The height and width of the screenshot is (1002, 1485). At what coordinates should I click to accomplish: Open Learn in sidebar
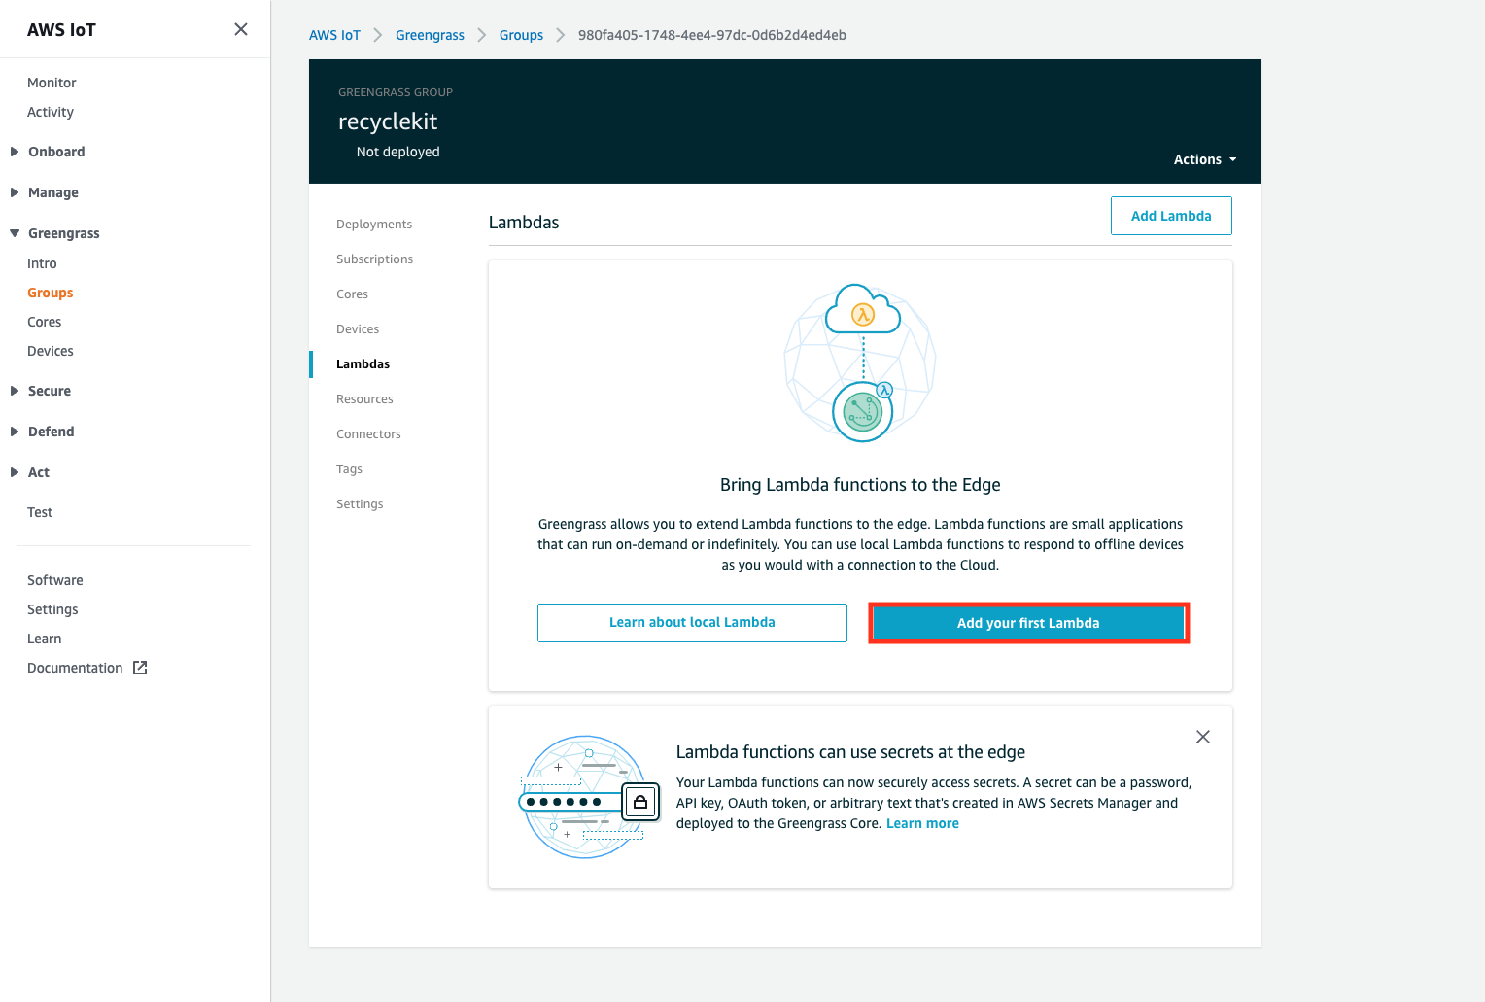point(45,639)
